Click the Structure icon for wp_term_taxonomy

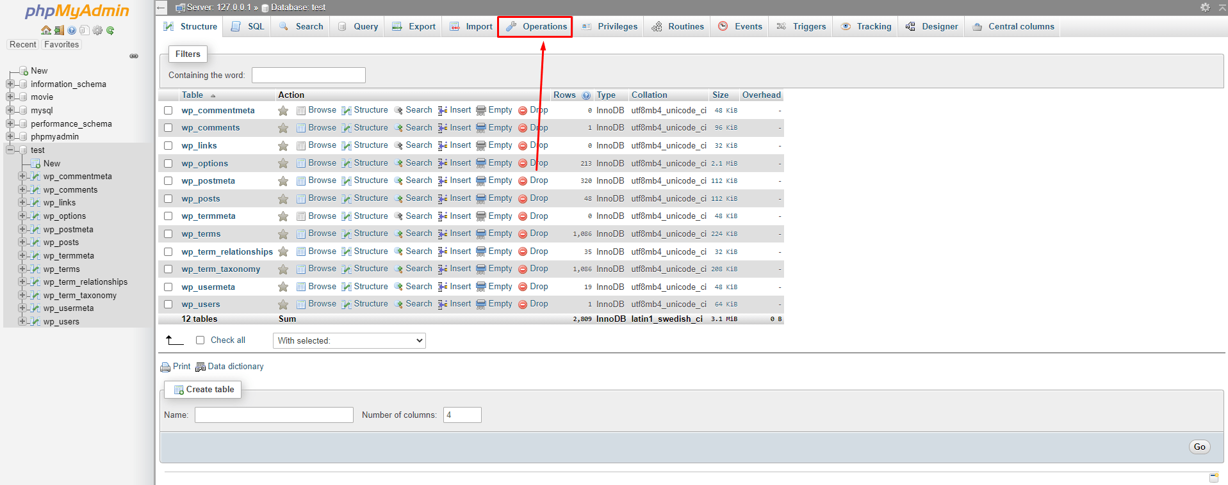coord(347,269)
